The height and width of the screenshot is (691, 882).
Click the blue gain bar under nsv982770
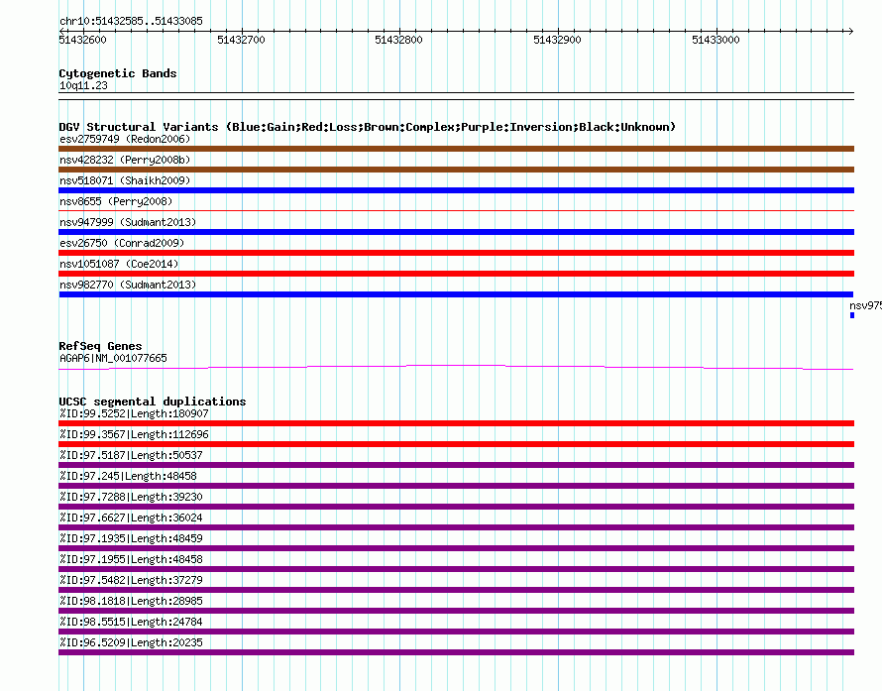[456, 294]
